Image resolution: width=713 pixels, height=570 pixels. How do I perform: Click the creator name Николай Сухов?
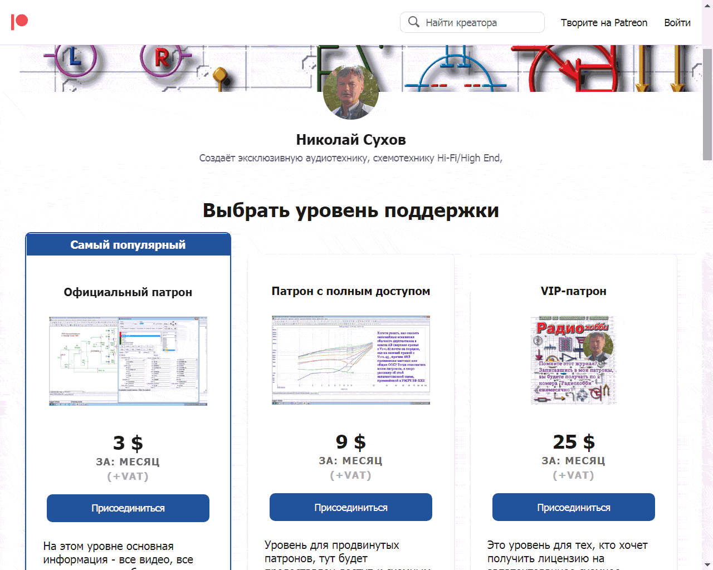click(351, 140)
